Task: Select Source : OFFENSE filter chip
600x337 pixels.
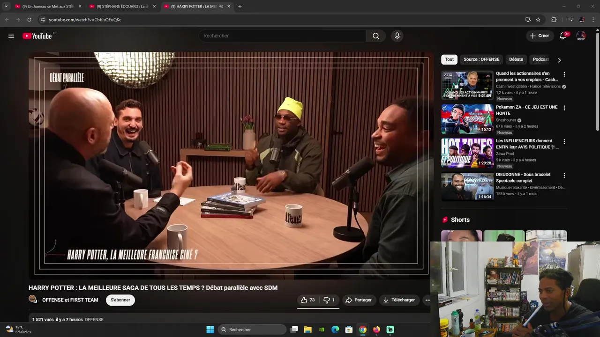Action: [481, 59]
